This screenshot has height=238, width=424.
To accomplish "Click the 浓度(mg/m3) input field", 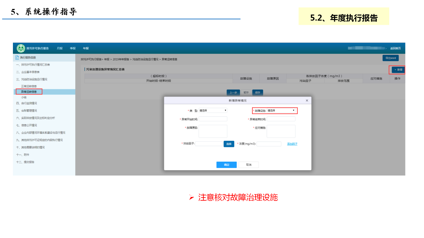I will pos(269,144).
